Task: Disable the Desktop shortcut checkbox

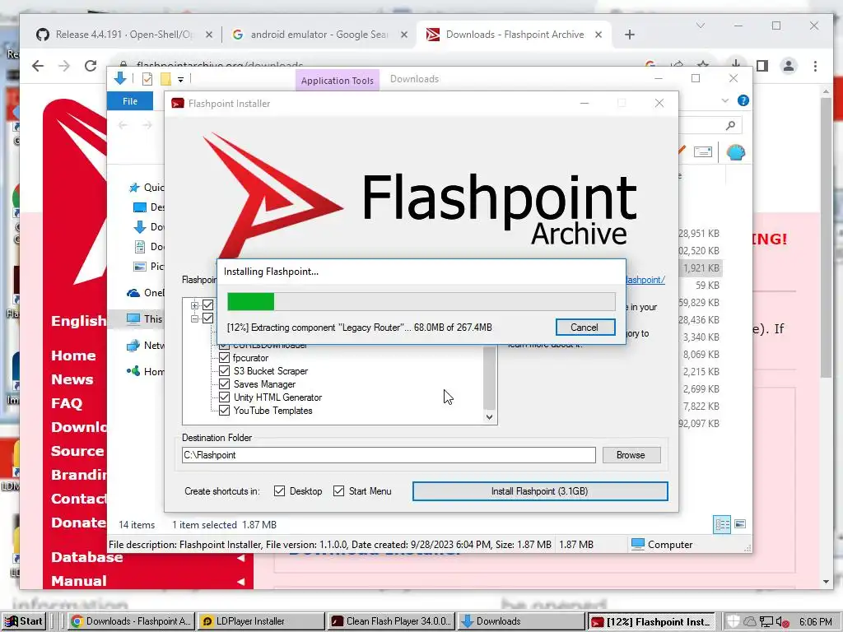Action: [279, 491]
